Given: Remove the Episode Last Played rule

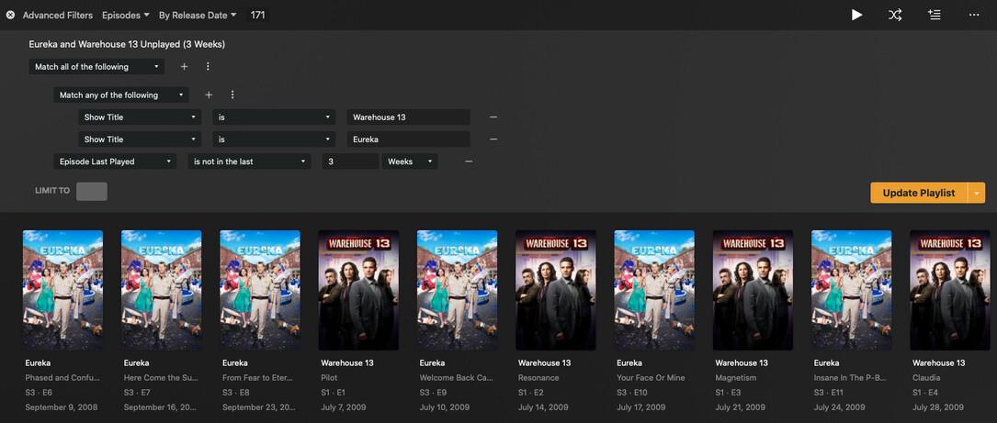Looking at the screenshot, I should click(469, 162).
